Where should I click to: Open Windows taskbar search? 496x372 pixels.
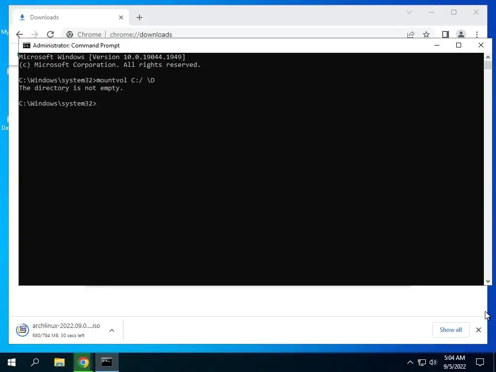(35, 362)
